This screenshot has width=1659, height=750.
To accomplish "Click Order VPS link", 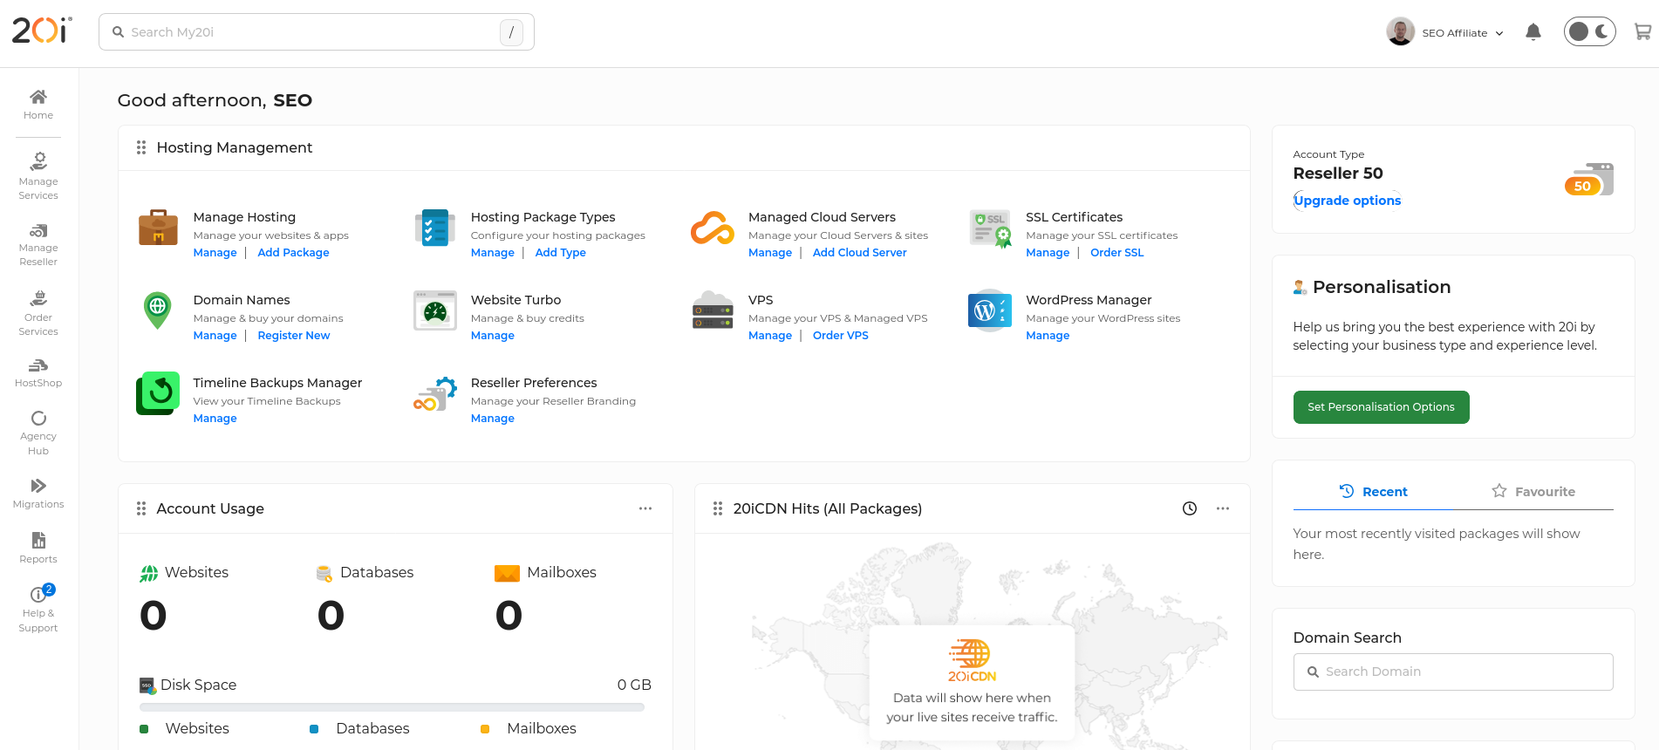I will click(840, 336).
